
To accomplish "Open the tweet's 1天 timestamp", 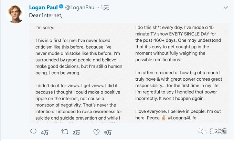I will click(x=105, y=7).
